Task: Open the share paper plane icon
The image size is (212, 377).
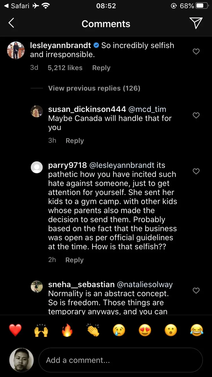Action: pyautogui.click(x=196, y=23)
